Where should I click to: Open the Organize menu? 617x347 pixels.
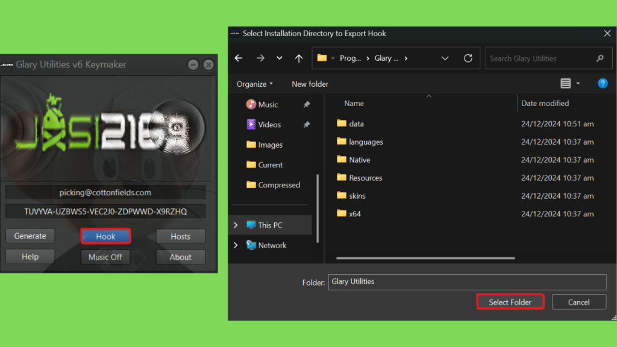[x=255, y=84]
